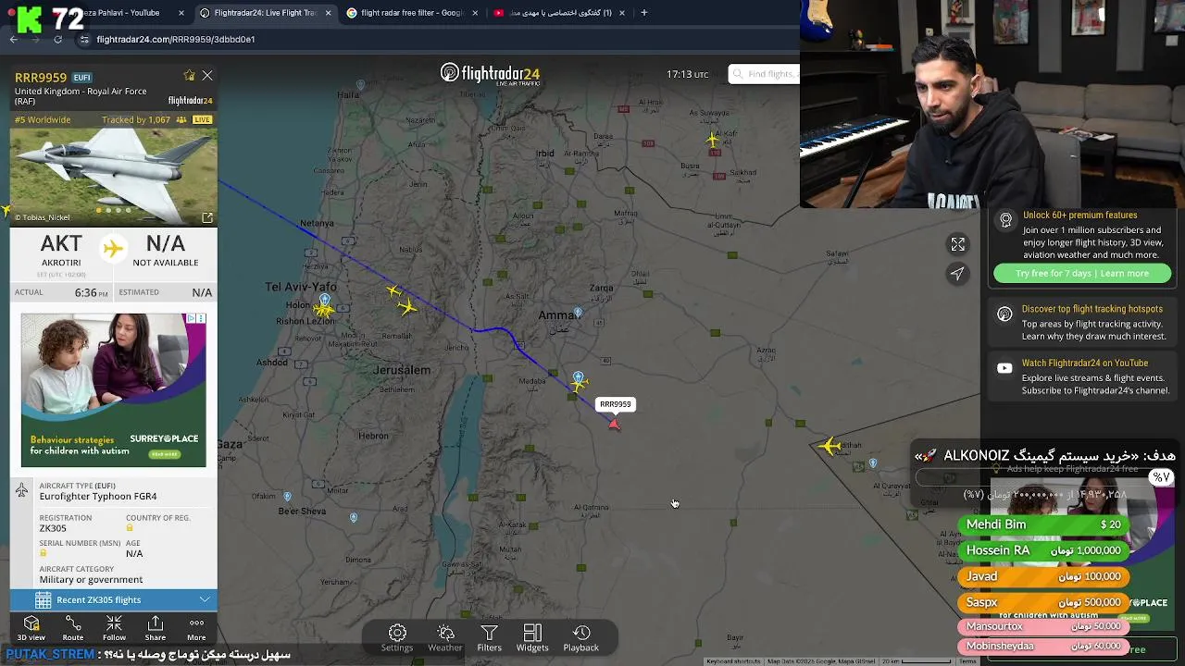Open the Filters funnel tool
The height and width of the screenshot is (666, 1185).
coord(489,637)
